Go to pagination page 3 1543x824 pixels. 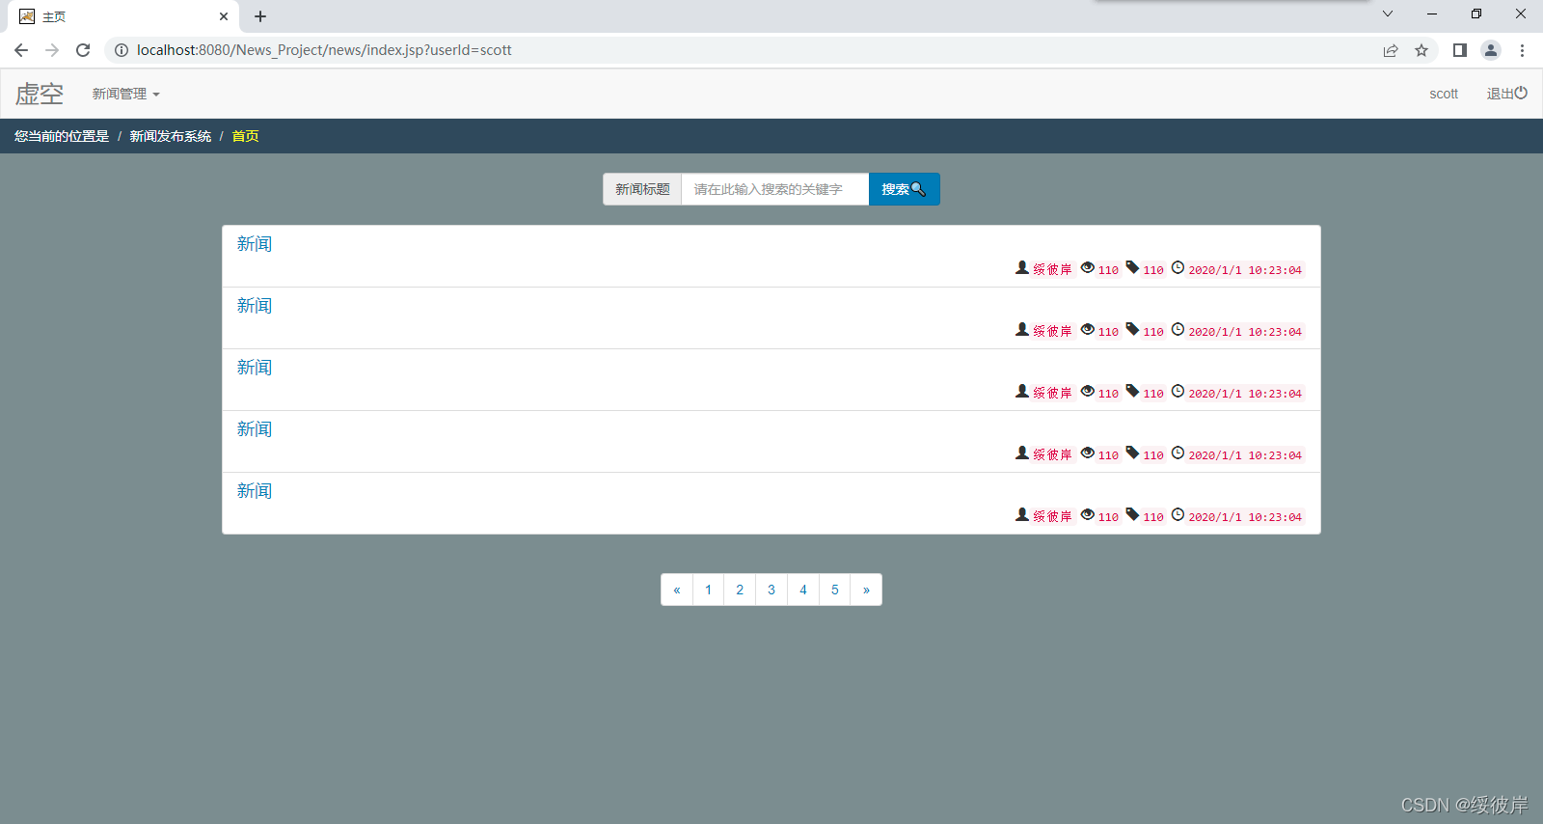pyautogui.click(x=771, y=590)
